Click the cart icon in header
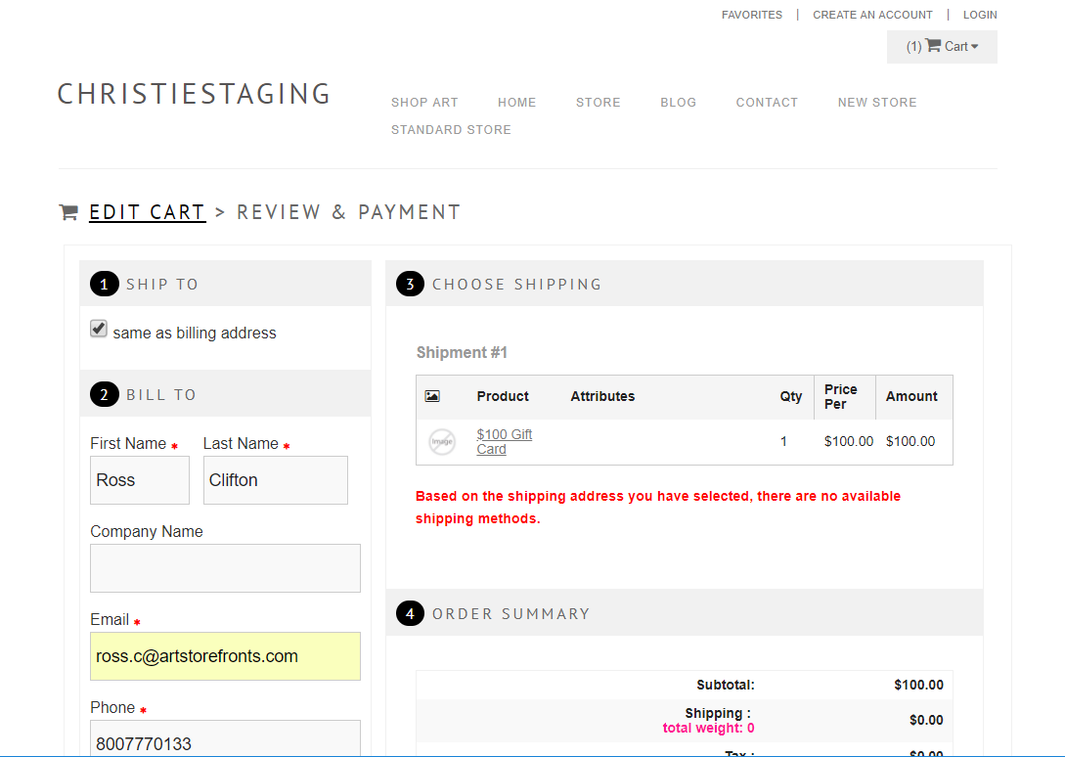Viewport: 1065px width, 757px height. [x=933, y=46]
